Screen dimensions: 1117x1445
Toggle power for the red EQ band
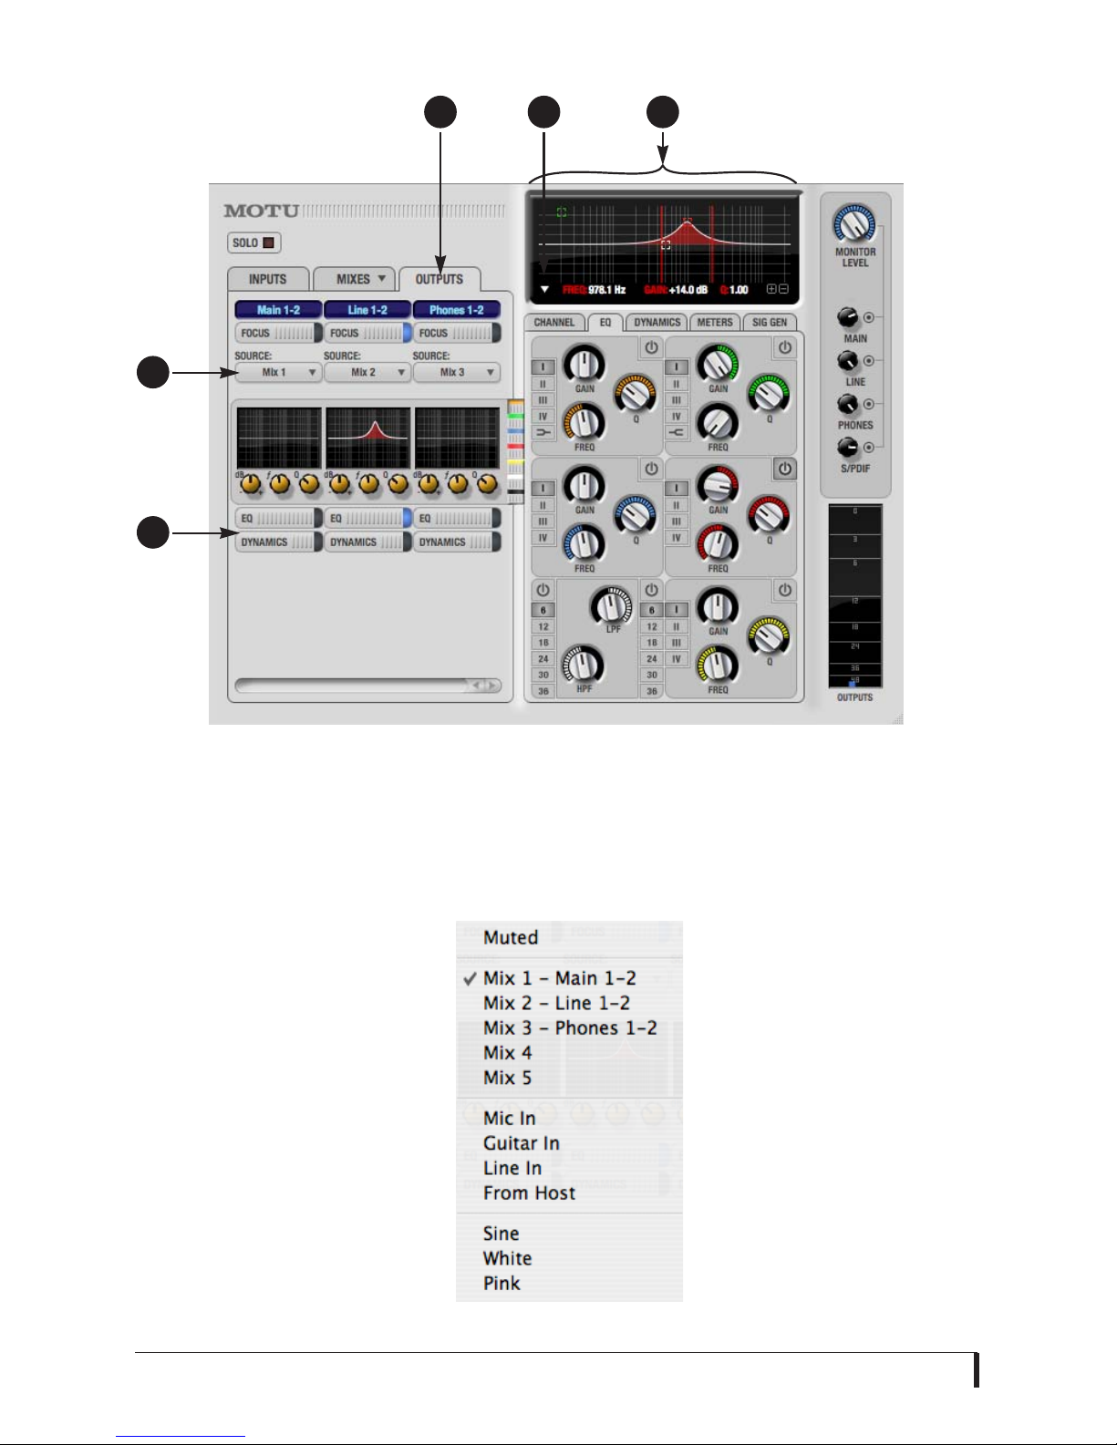(x=785, y=469)
